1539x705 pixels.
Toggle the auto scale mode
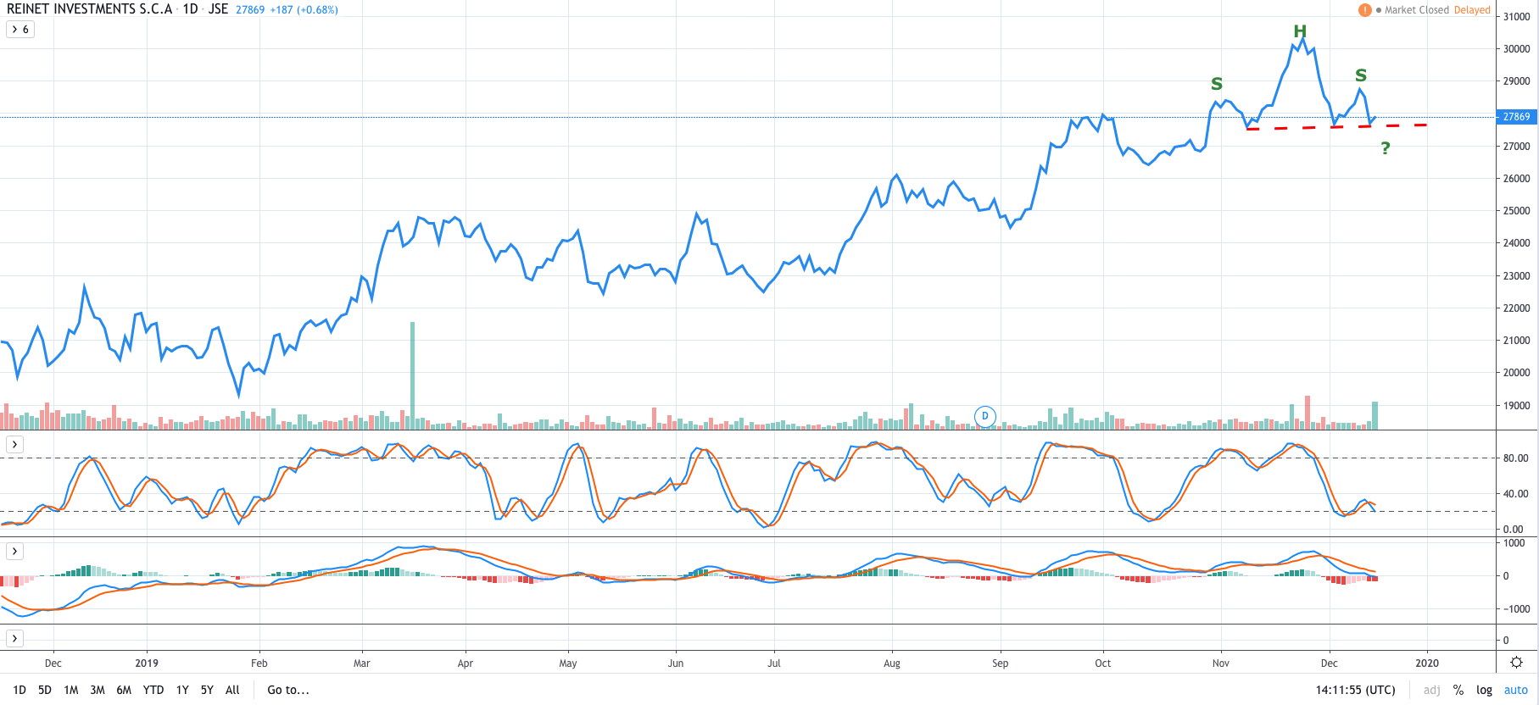[1516, 690]
